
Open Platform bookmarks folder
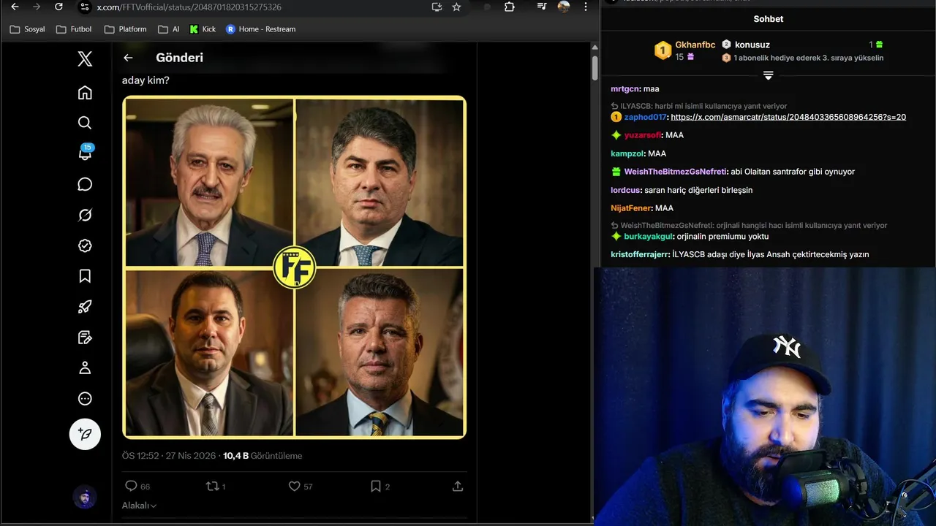click(125, 29)
